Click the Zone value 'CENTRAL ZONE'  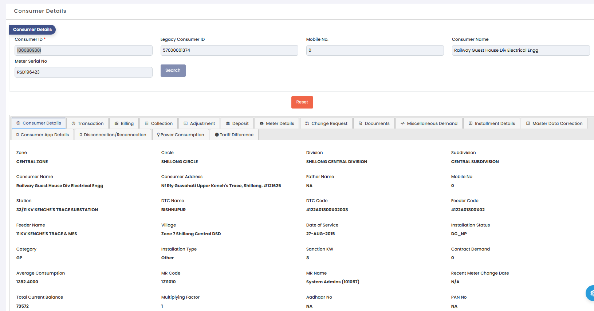pyautogui.click(x=32, y=162)
